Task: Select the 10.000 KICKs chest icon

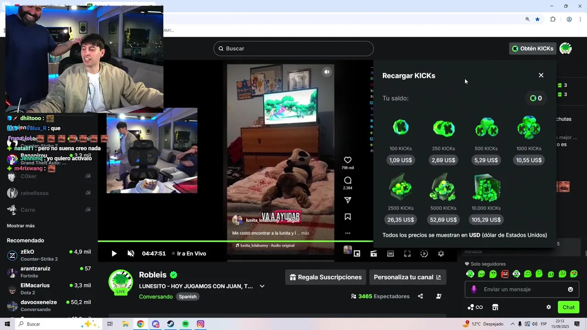Action: 486,188
